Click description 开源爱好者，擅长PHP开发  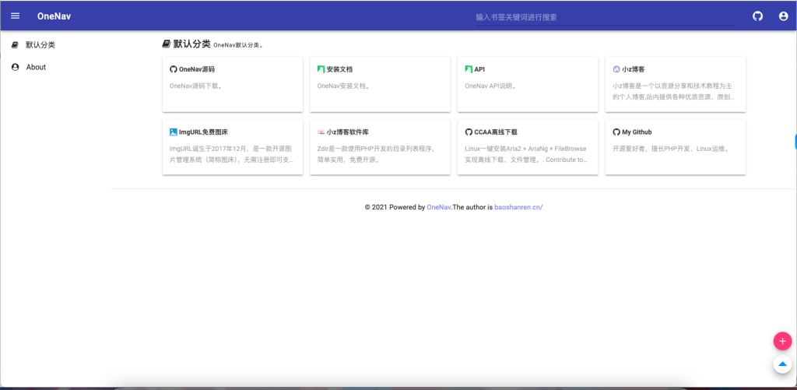[672, 149]
